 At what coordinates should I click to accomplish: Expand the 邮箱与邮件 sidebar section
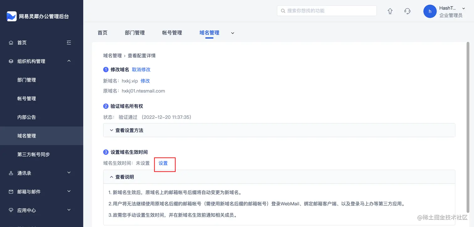pyautogui.click(x=69, y=191)
